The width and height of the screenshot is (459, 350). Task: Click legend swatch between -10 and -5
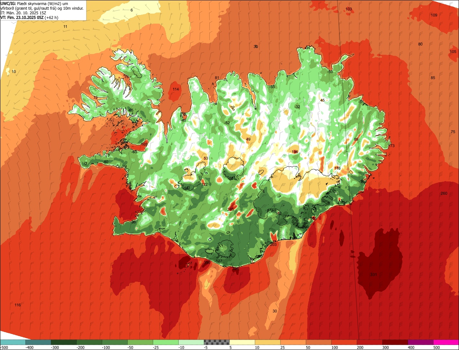point(191,342)
